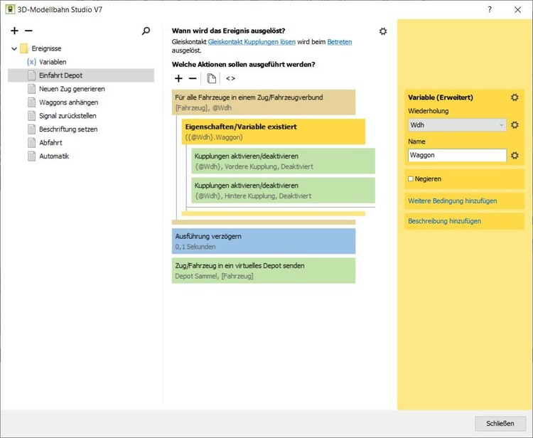
Task: Select the blue Ausführung verzögern action block
Action: tap(263, 241)
